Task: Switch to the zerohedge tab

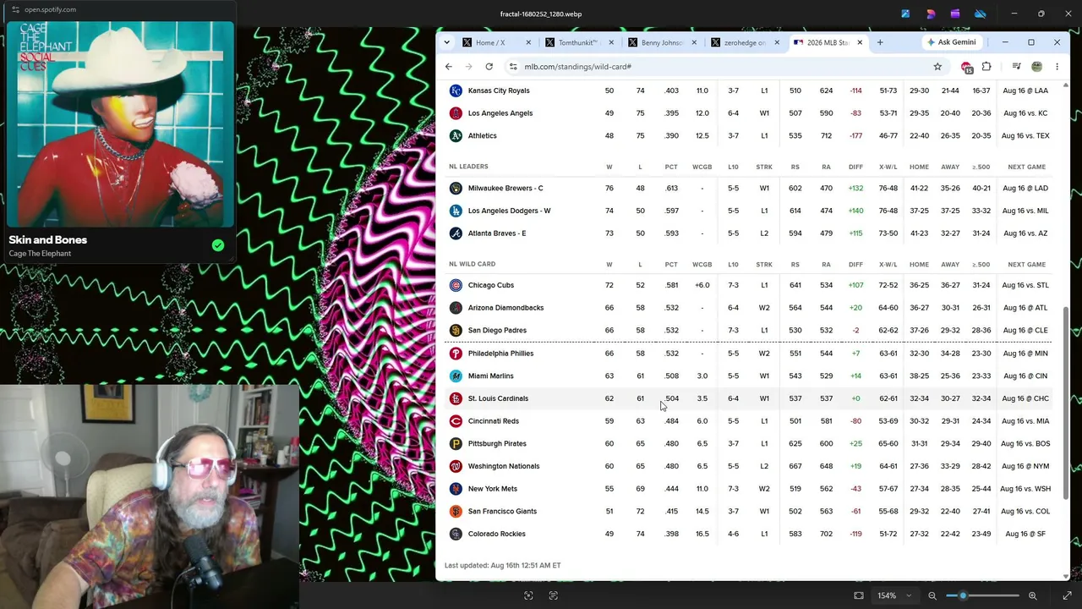Action: (x=745, y=42)
